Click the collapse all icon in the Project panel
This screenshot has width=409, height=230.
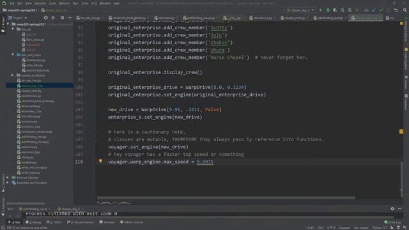point(53,18)
